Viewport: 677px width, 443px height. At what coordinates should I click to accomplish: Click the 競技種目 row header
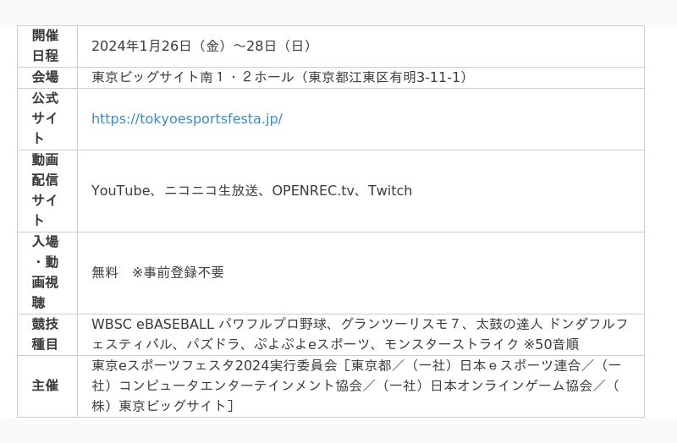(46, 334)
